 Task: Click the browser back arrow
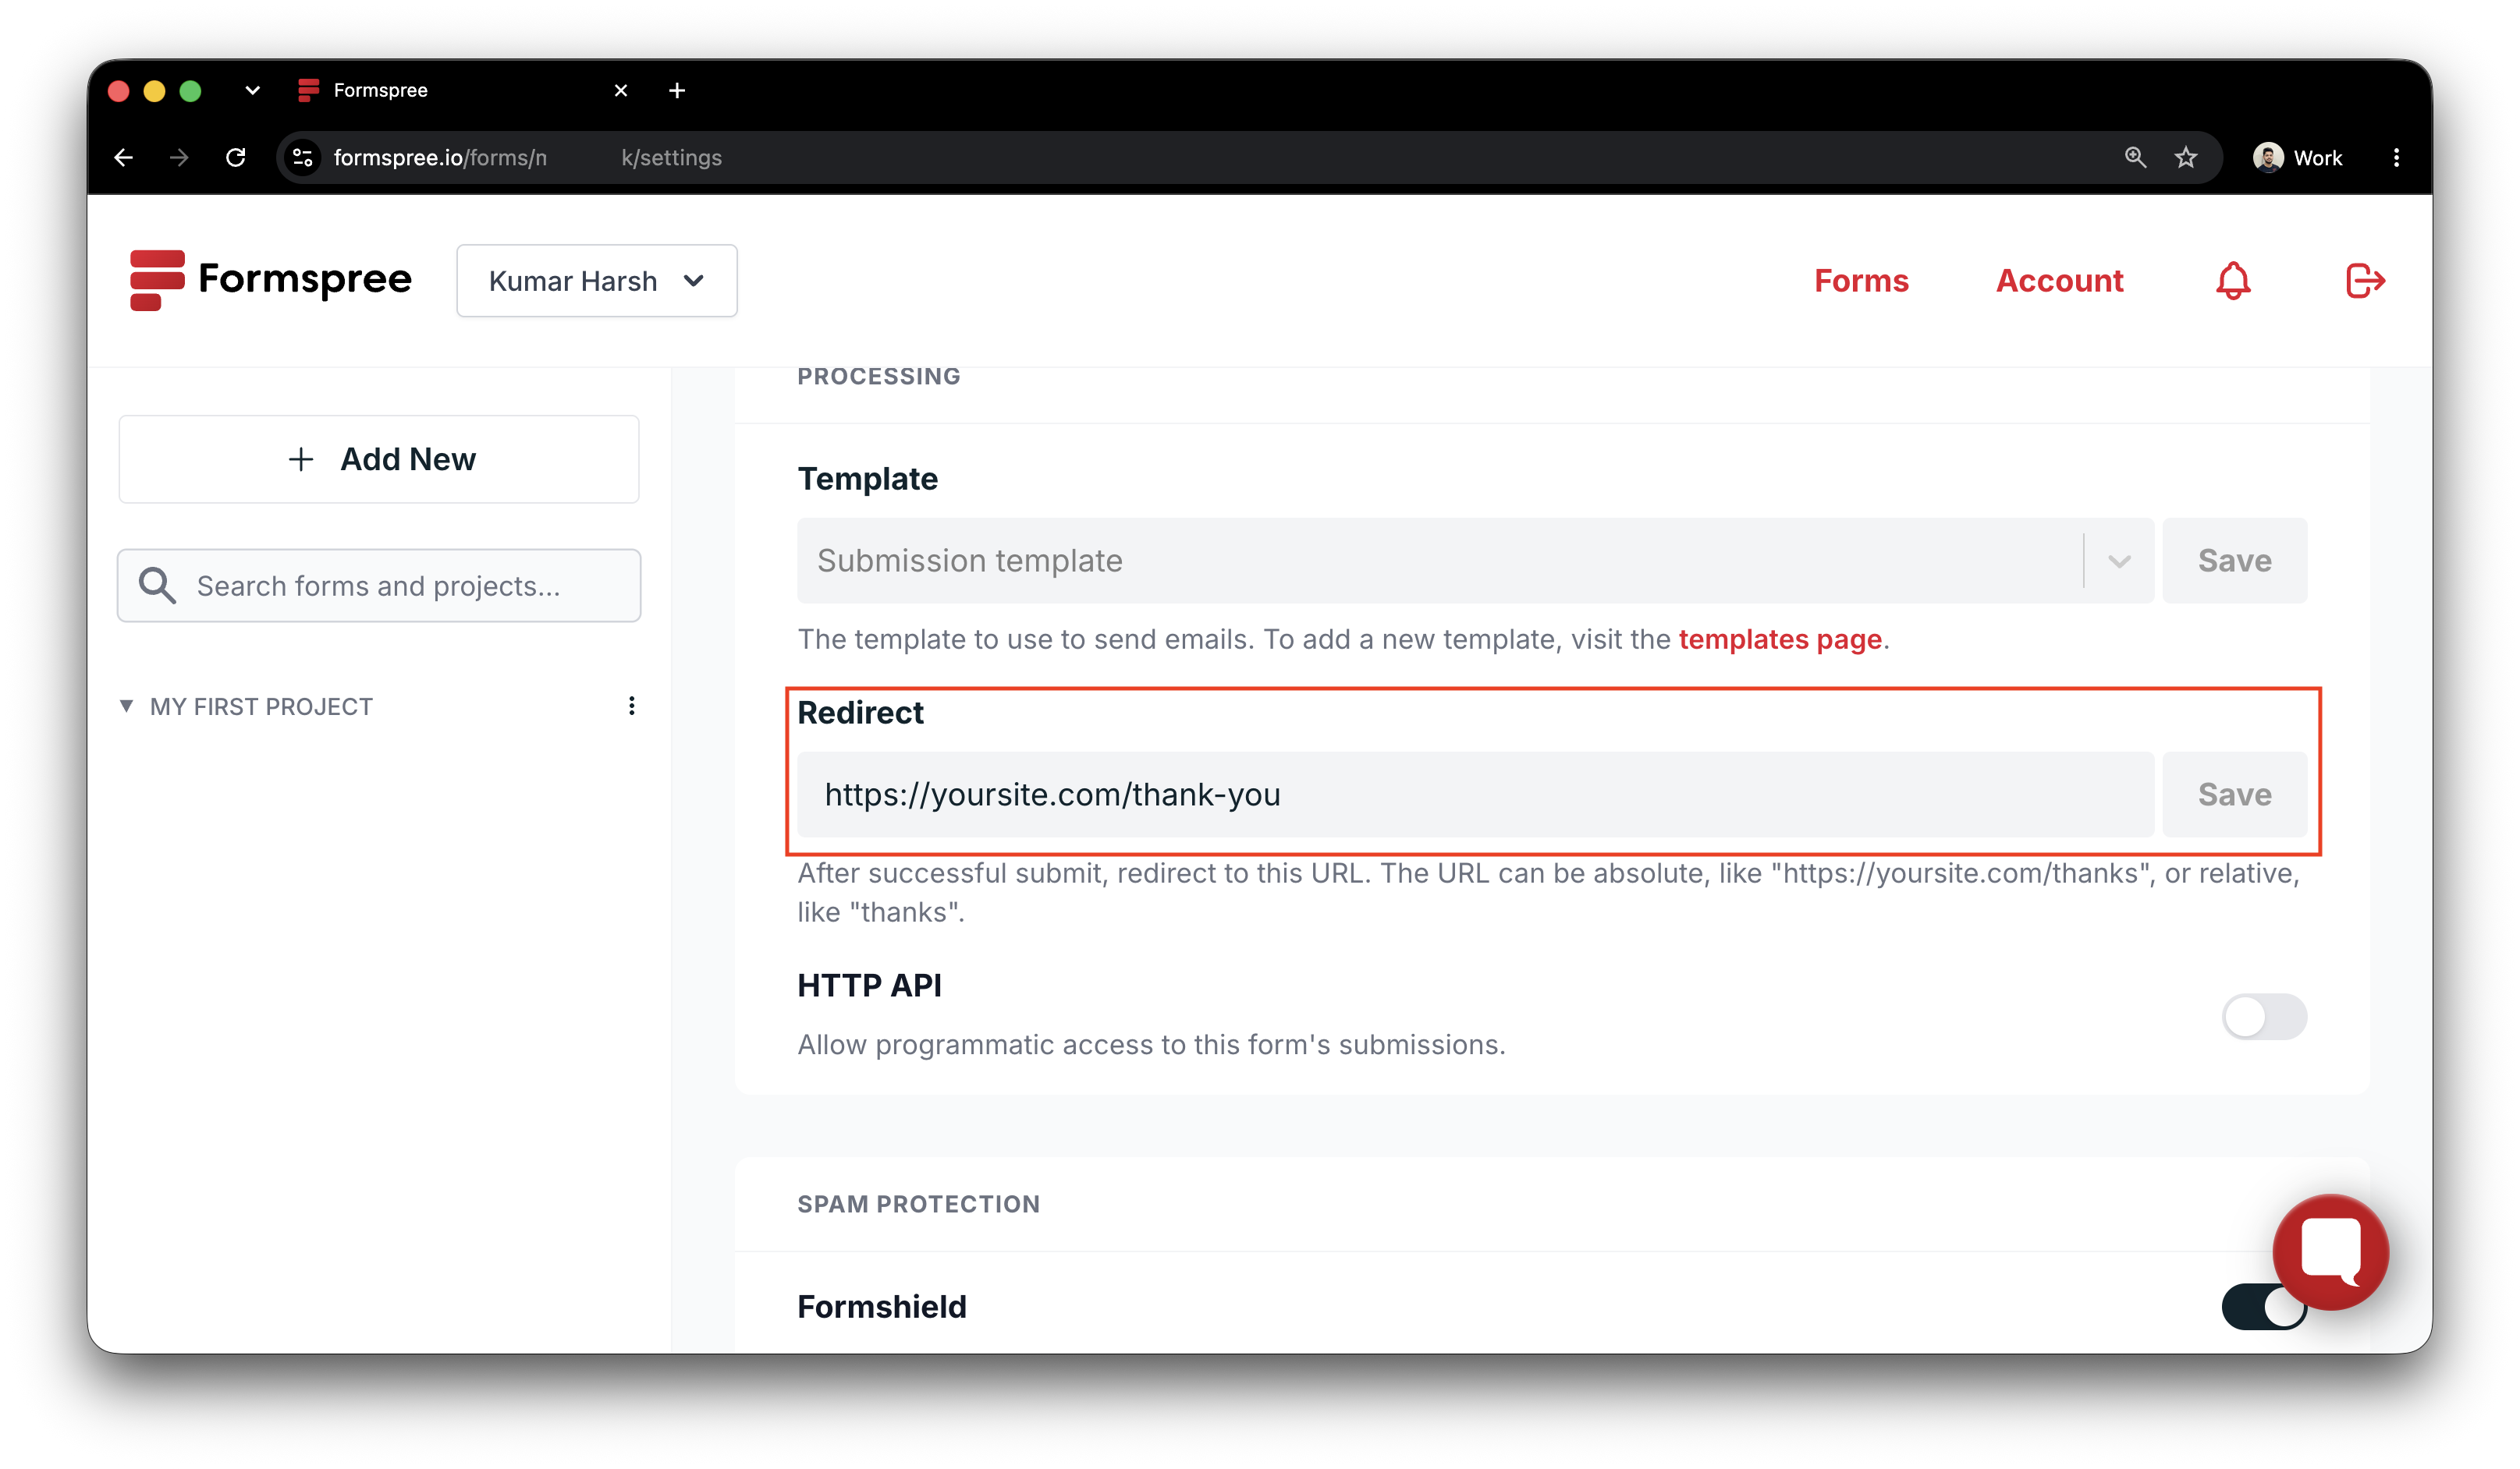[124, 157]
